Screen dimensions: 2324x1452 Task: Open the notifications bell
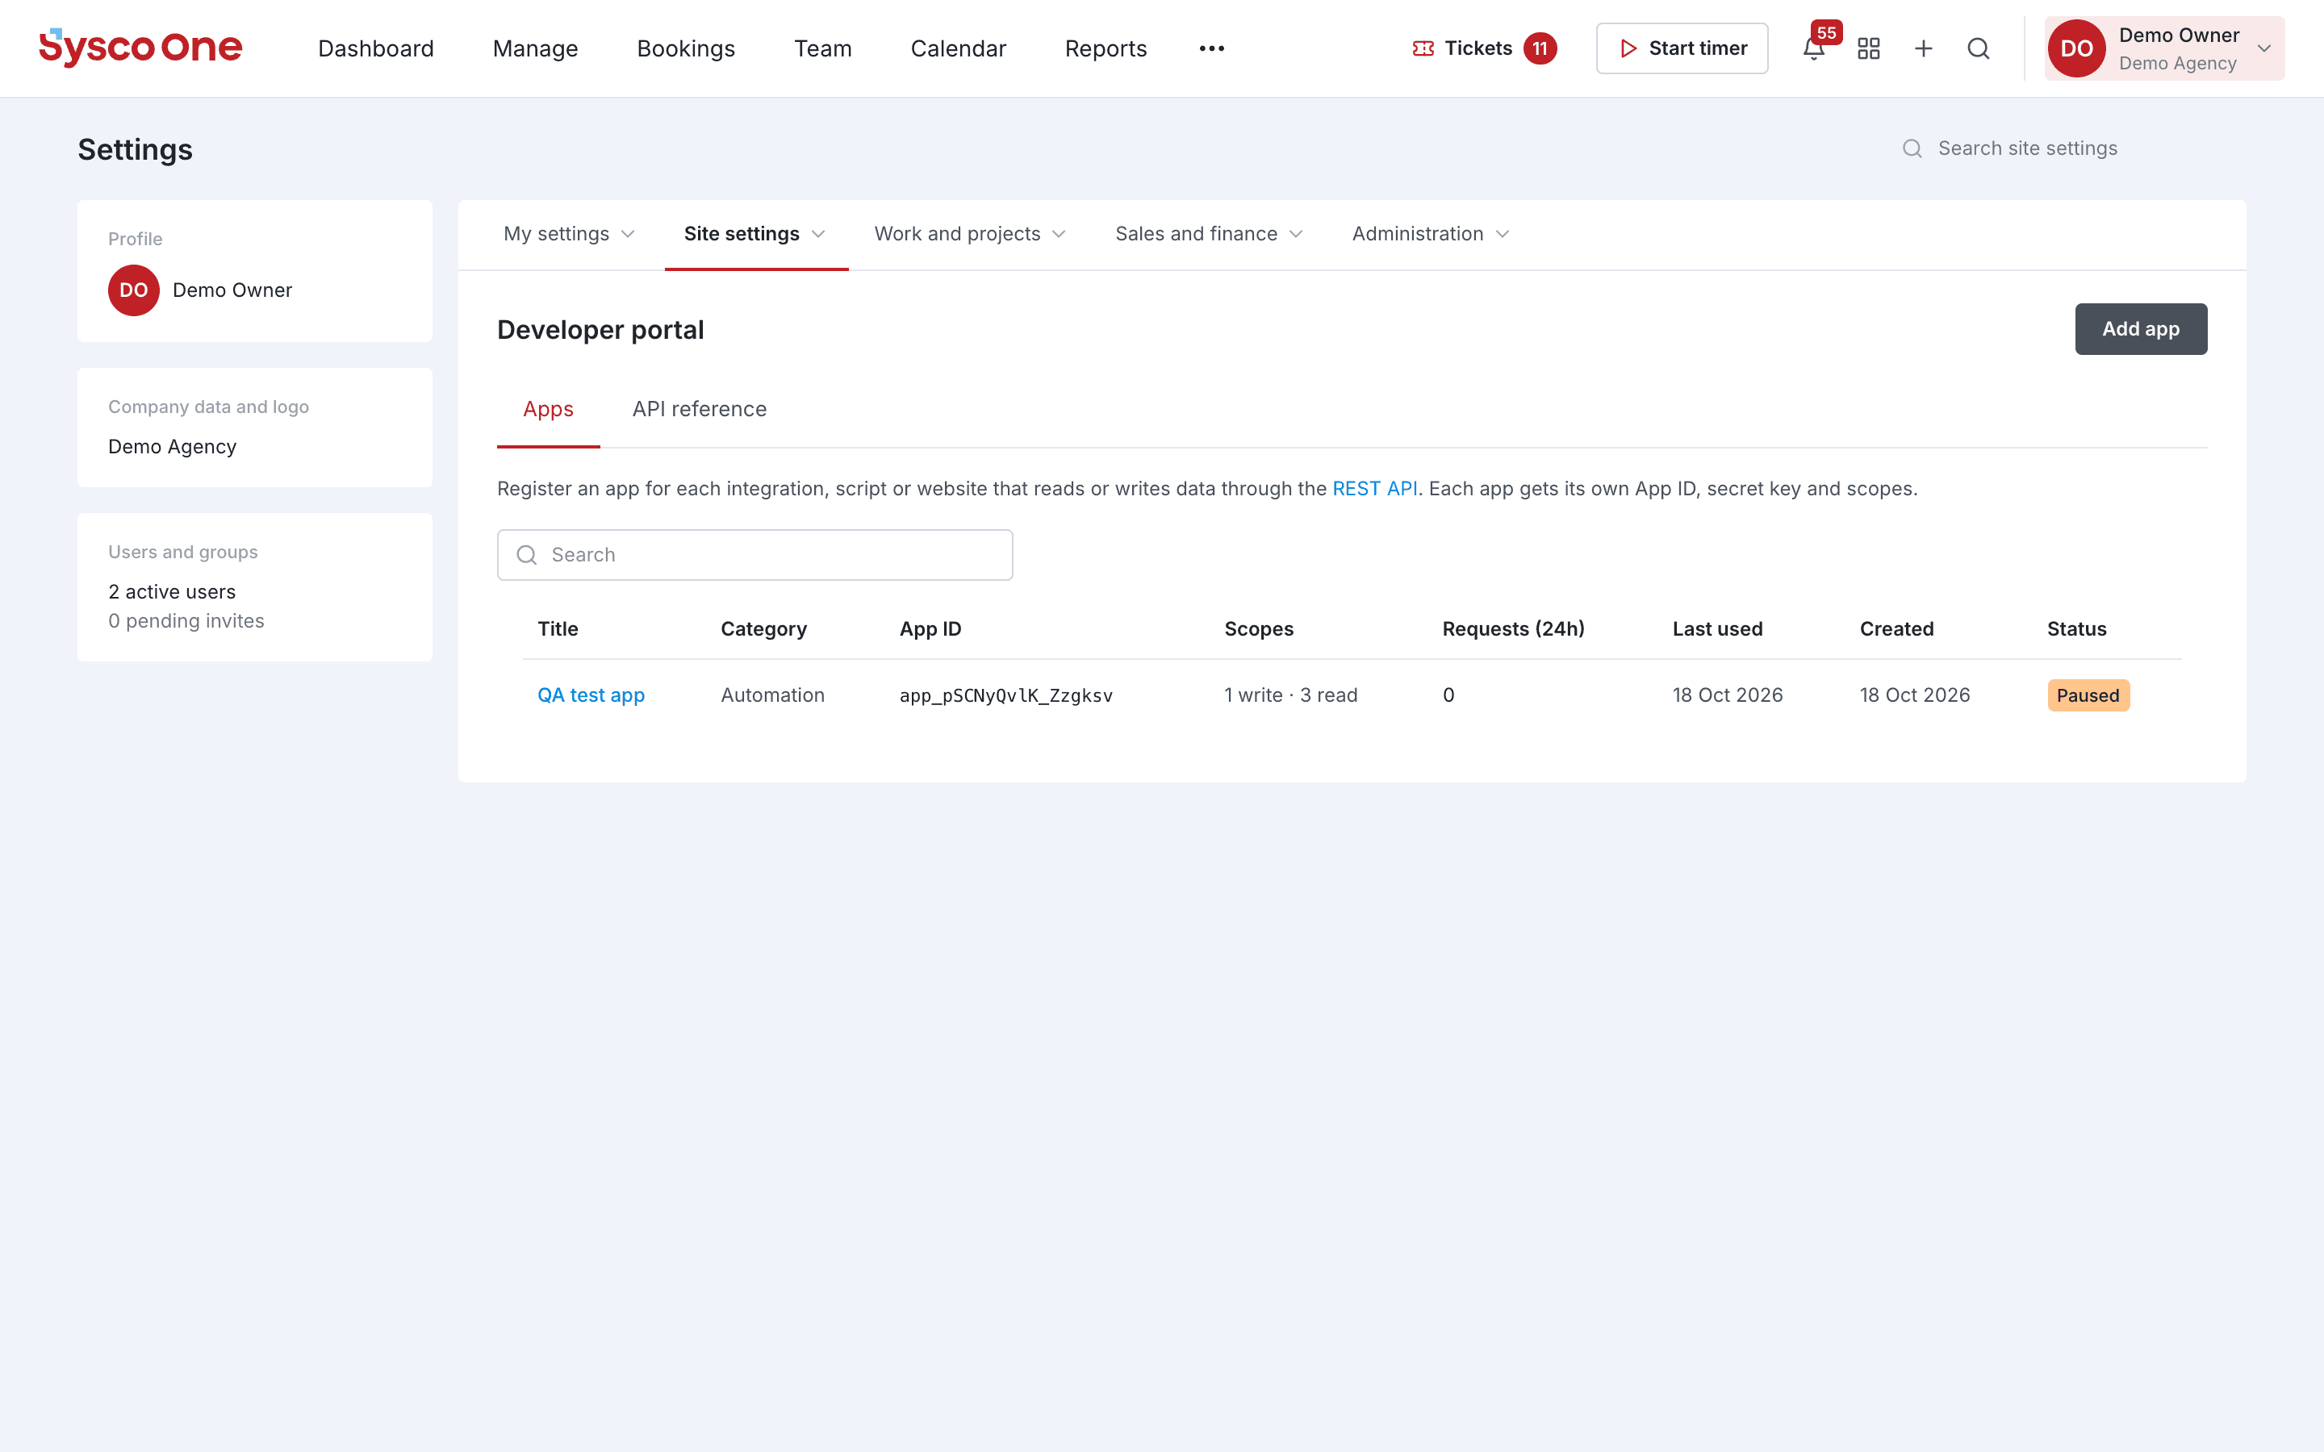click(1813, 49)
